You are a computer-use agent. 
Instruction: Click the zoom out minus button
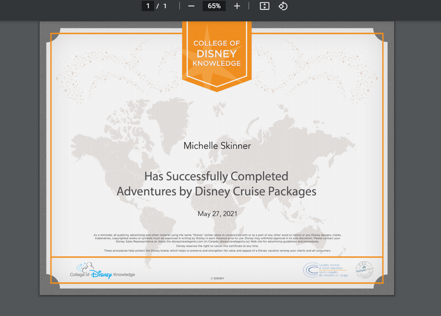(191, 6)
